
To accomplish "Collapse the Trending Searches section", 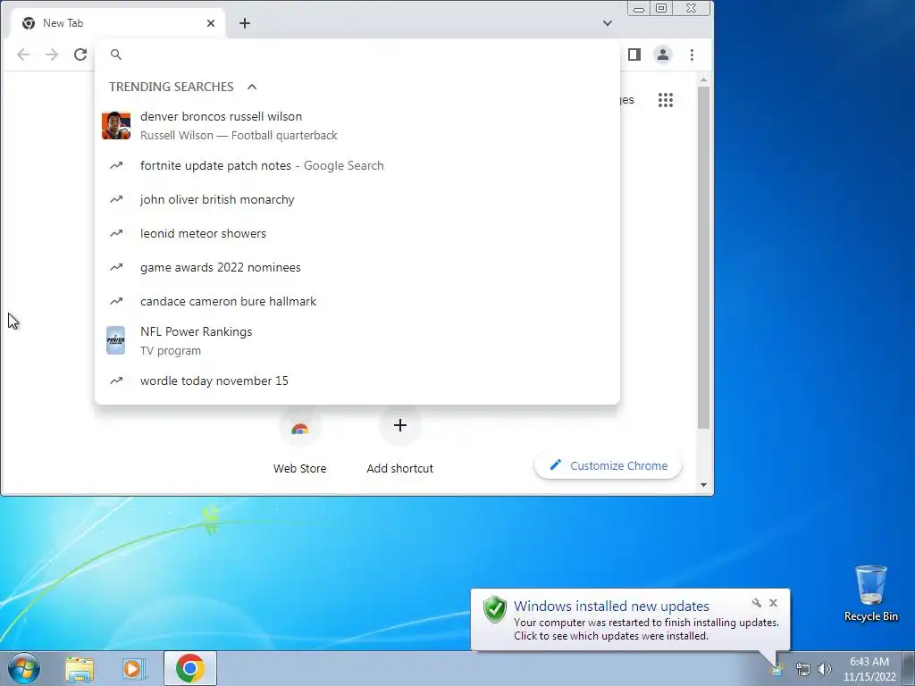I will click(252, 87).
